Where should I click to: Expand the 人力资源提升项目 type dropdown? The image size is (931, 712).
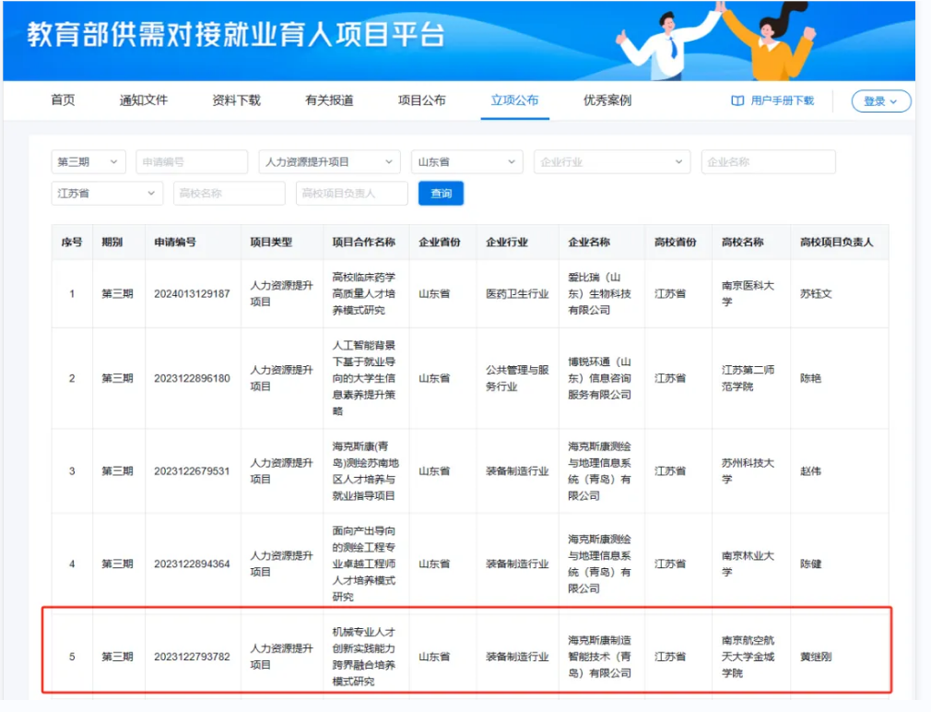329,162
